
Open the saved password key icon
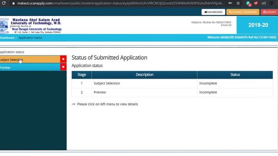pyautogui.click(x=230, y=3)
